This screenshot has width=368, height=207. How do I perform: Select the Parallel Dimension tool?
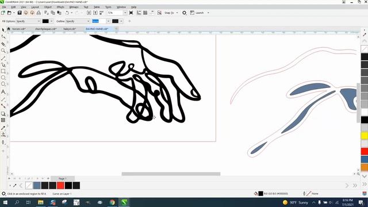click(x=3, y=99)
